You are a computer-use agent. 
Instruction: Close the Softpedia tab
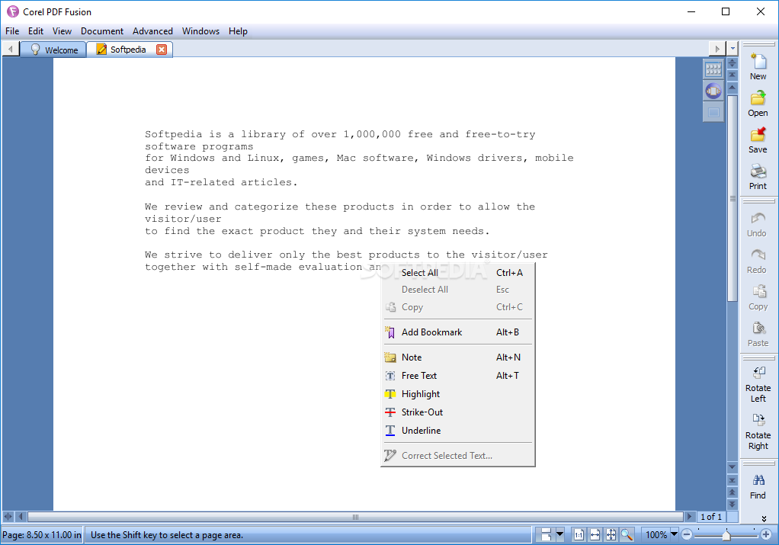162,50
